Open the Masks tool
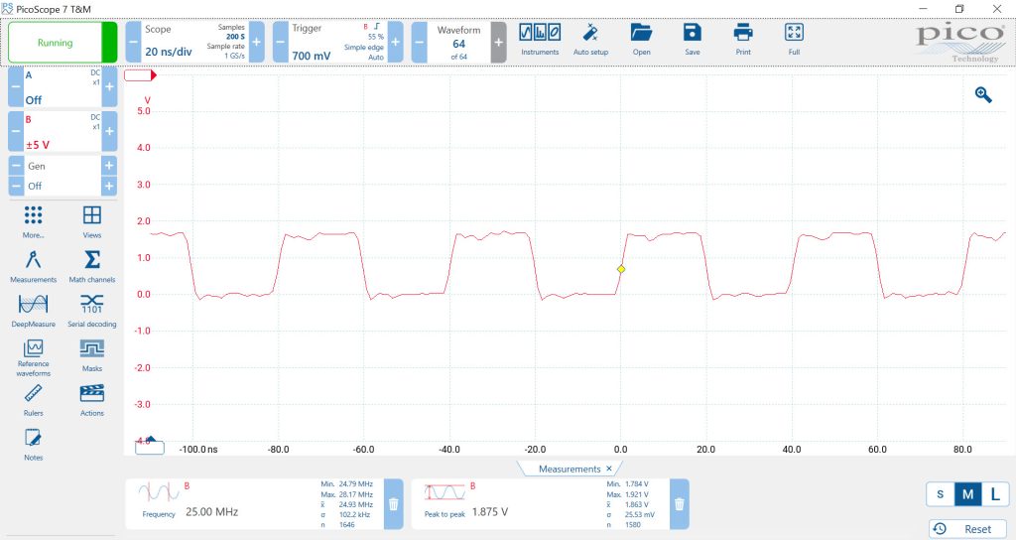This screenshot has width=1016, height=540. point(91,353)
